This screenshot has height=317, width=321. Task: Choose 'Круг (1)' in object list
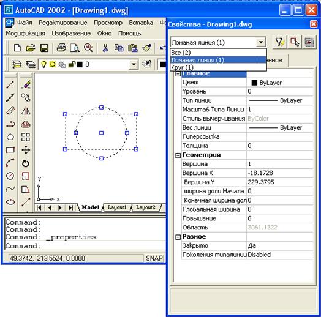218,67
